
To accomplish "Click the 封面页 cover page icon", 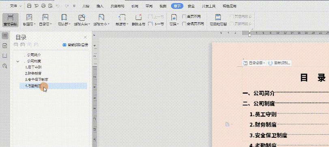I will pos(29,17).
